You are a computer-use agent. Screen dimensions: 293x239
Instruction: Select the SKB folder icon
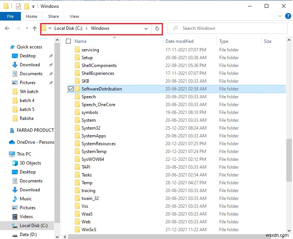pos(77,81)
